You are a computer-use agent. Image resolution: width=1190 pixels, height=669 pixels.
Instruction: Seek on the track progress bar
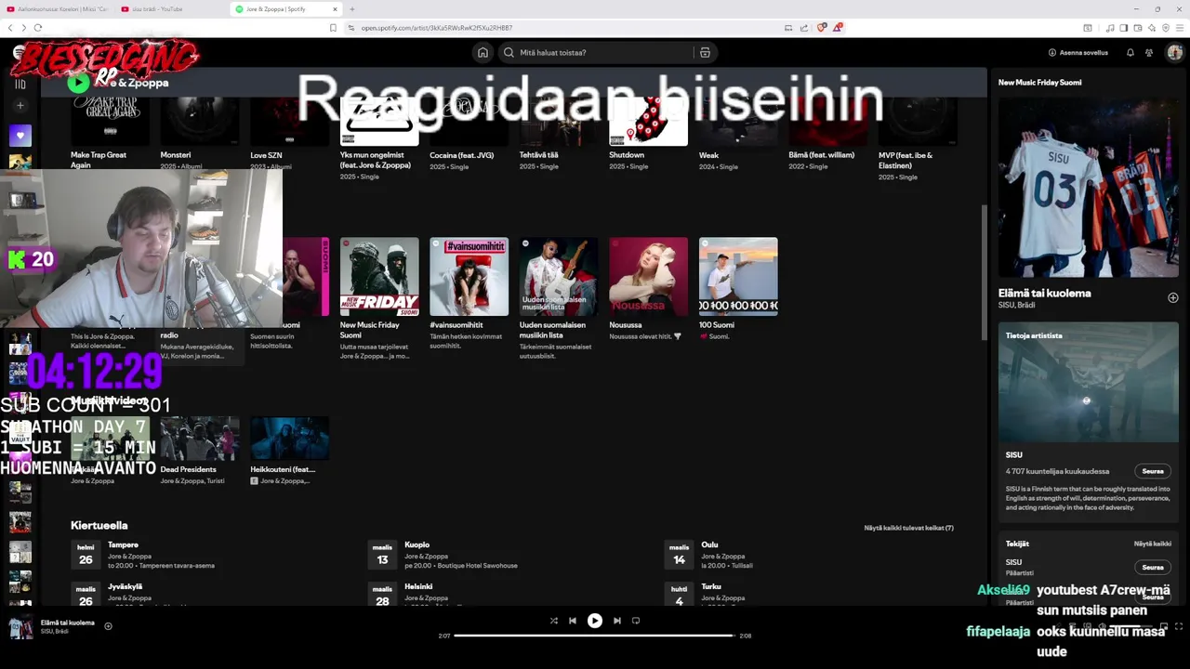[594, 636]
